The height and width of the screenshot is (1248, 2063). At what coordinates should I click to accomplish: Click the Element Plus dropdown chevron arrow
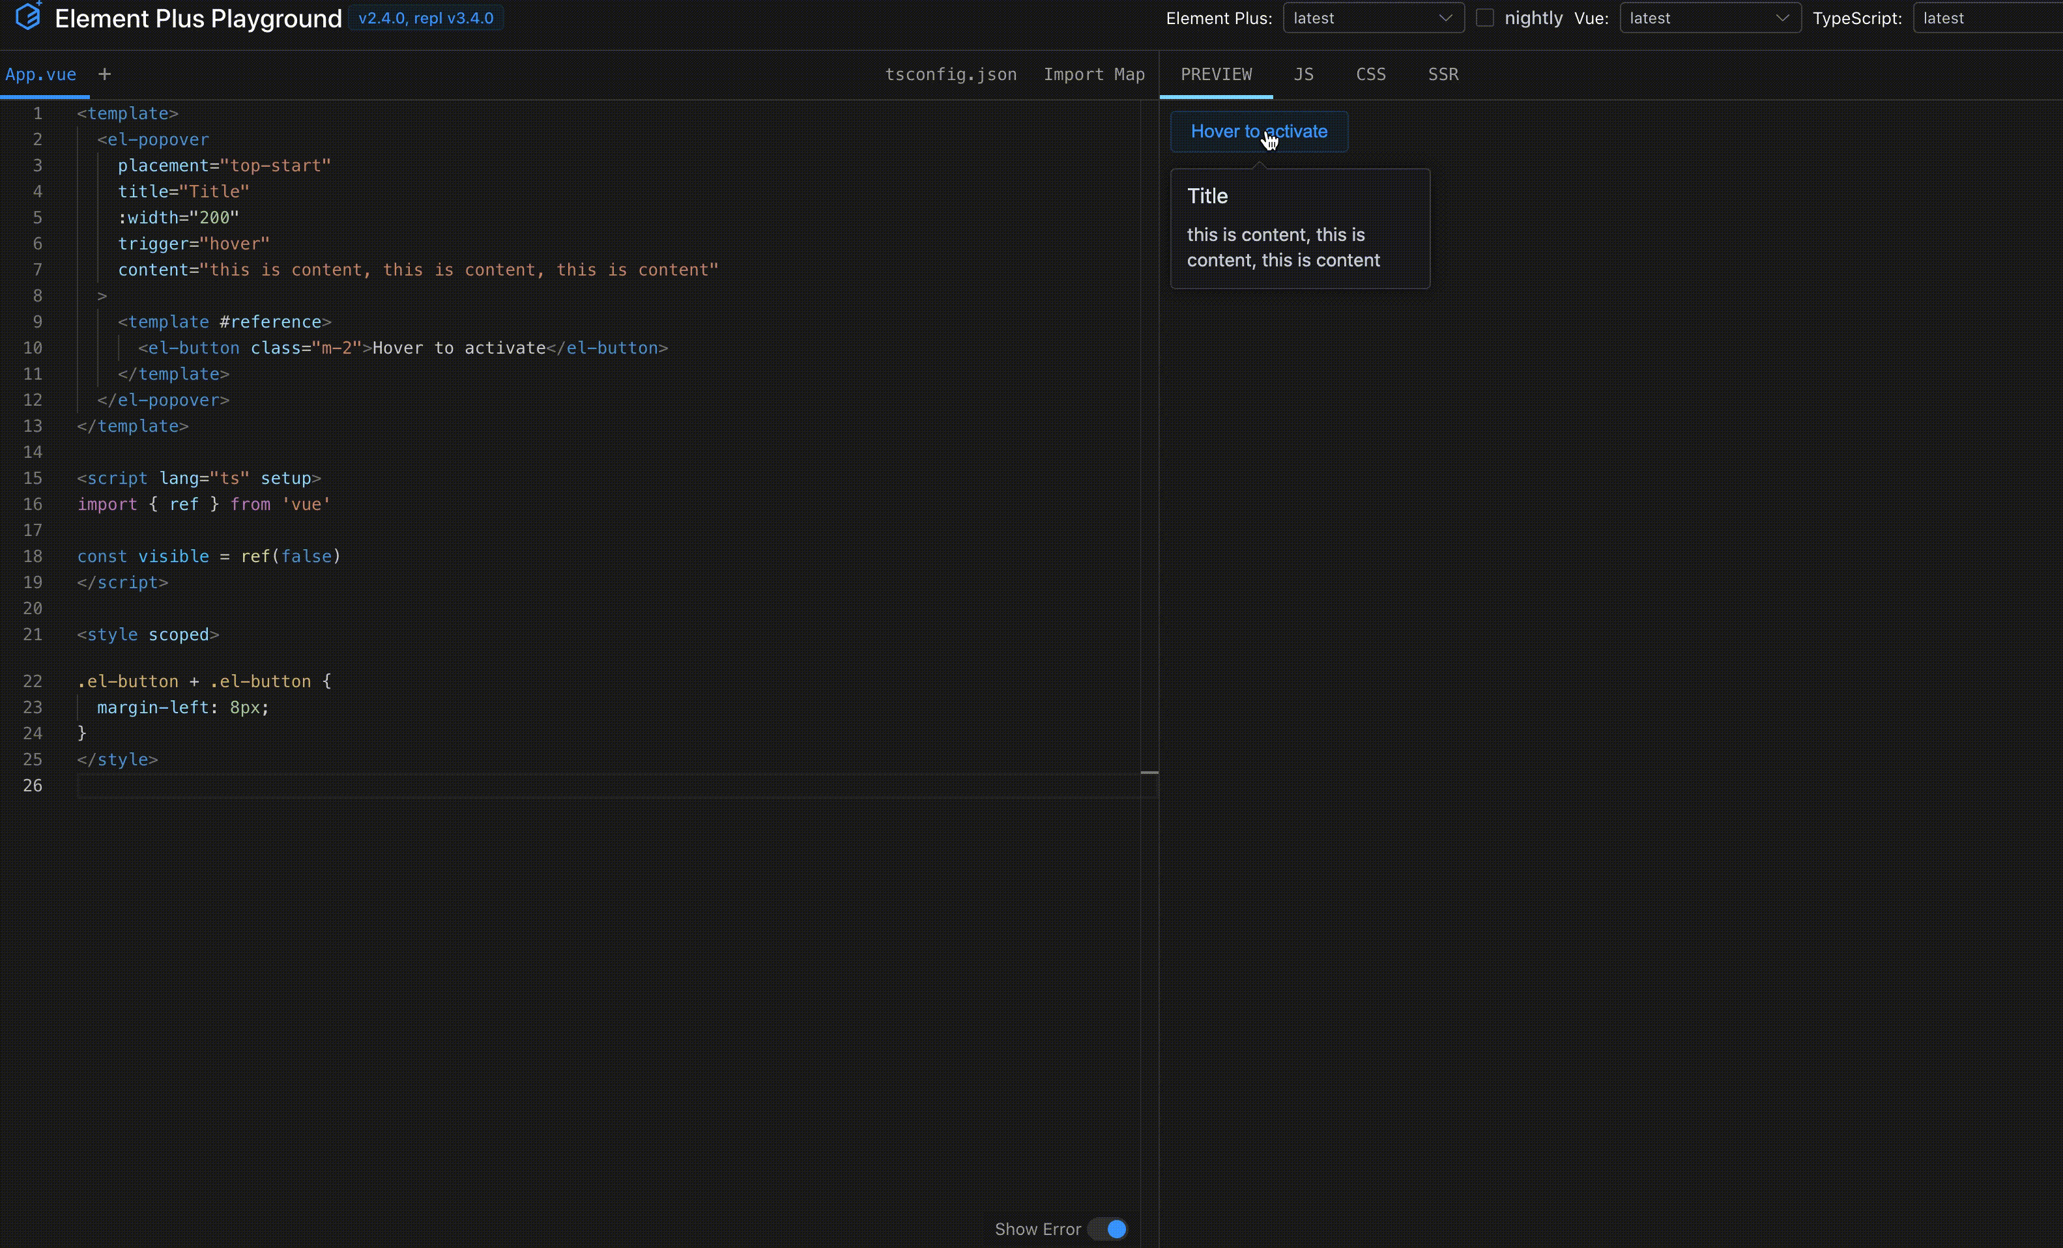1445,18
